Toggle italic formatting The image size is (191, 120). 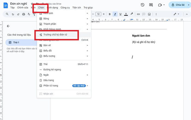tap(115, 14)
